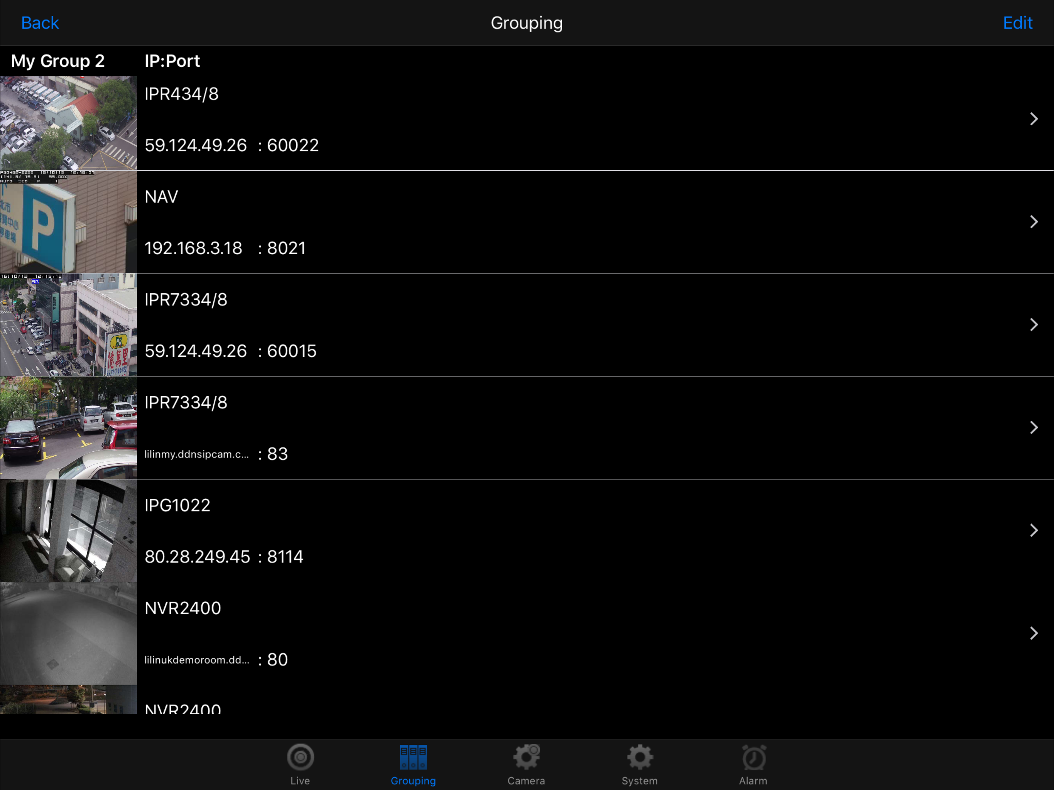Select NVR2400 name above lilinukdemoroom address
This screenshot has height=790, width=1054.
point(183,608)
